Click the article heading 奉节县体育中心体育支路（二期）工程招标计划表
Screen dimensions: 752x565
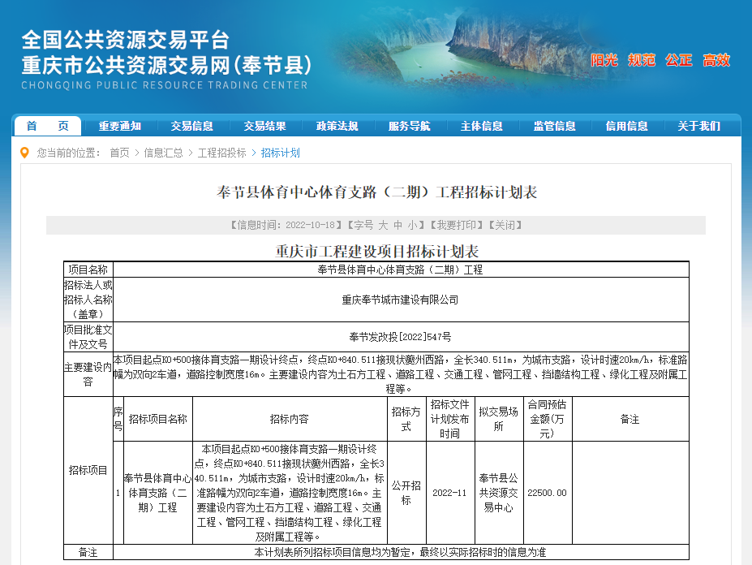click(x=376, y=192)
